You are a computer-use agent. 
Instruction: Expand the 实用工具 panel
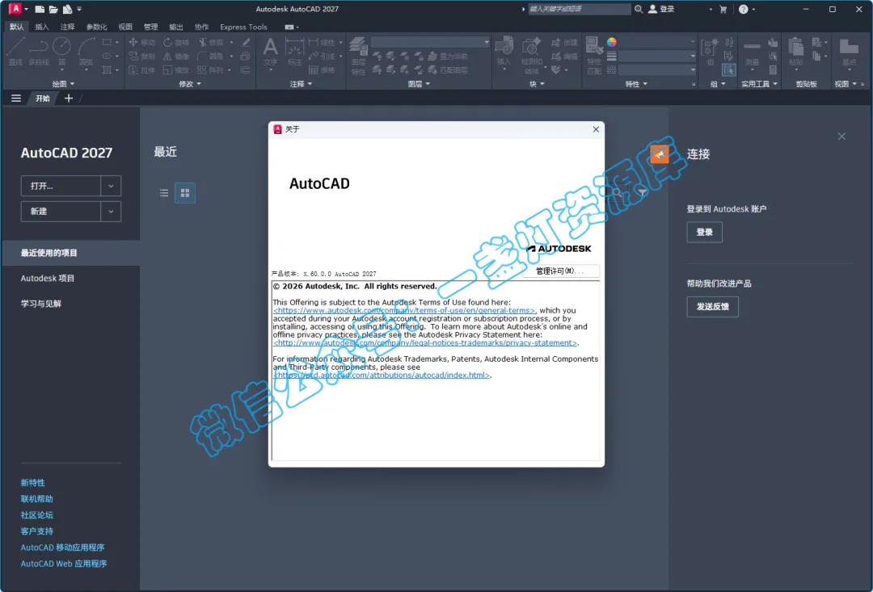click(x=759, y=84)
